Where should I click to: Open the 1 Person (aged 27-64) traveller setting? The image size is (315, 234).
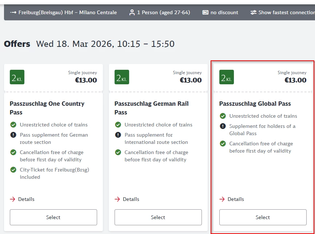tap(163, 12)
